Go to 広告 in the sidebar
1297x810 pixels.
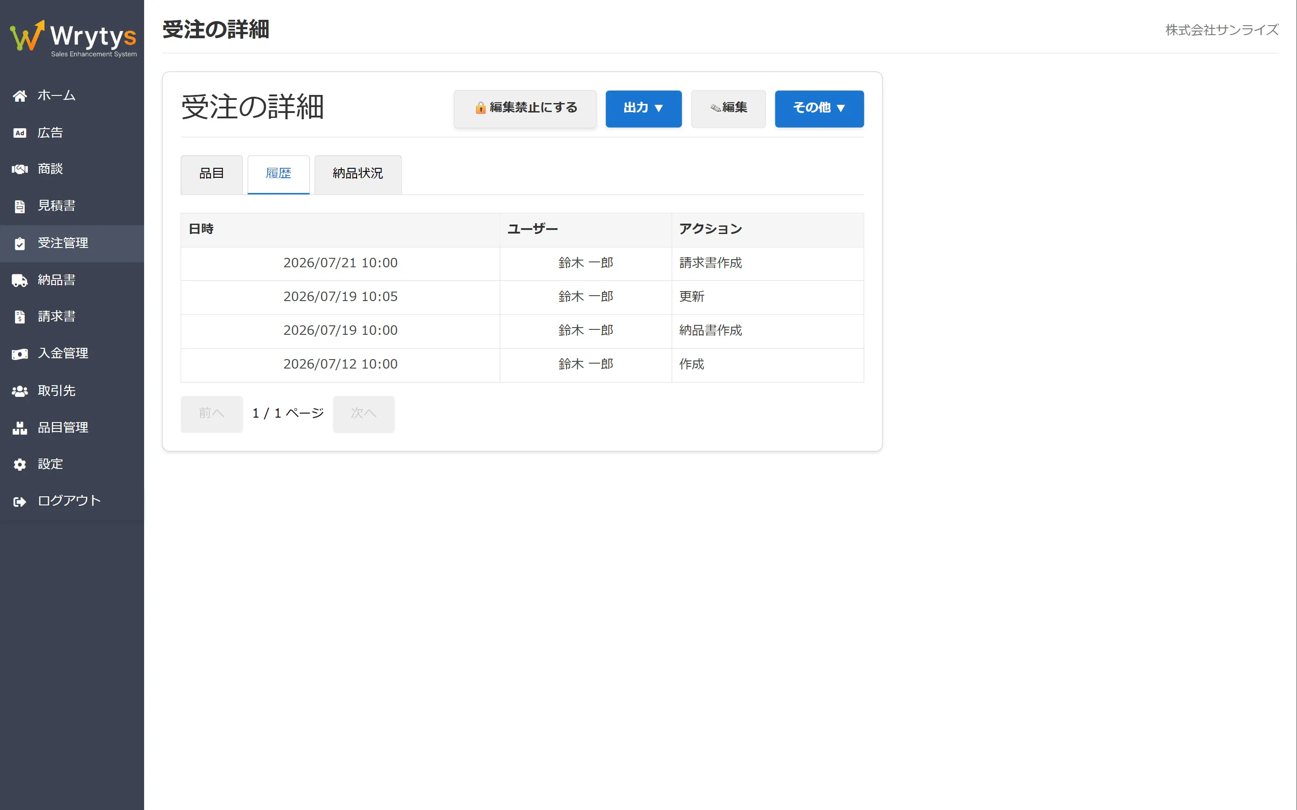(x=72, y=132)
